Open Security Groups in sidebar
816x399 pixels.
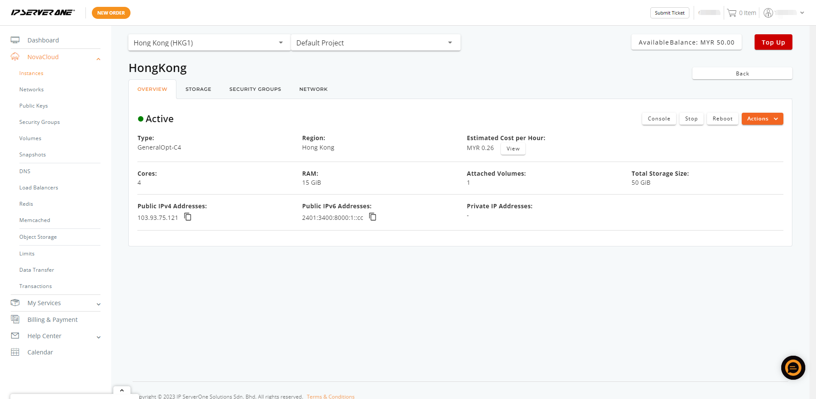39,122
